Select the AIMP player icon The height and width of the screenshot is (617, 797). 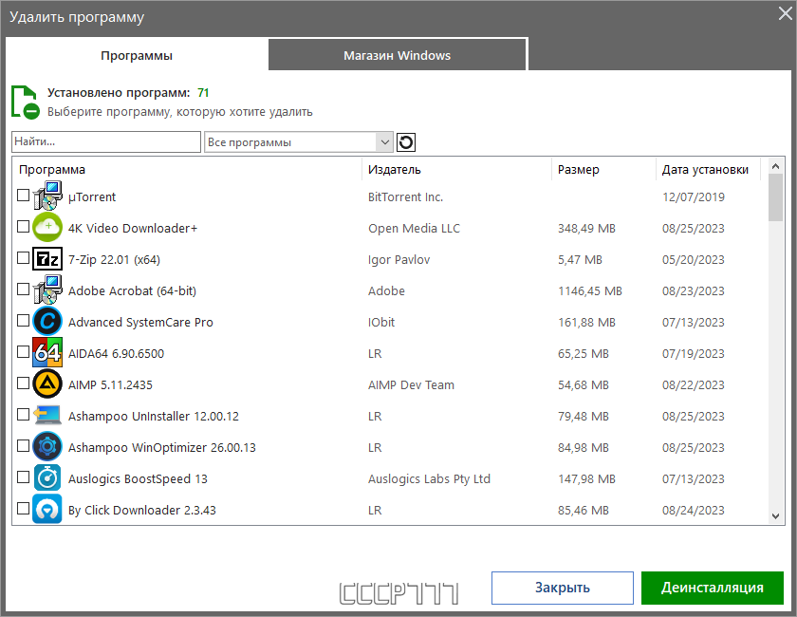coord(47,384)
